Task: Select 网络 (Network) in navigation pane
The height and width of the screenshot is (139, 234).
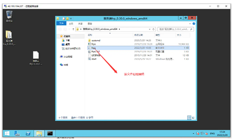Action: pyautogui.click(x=66, y=65)
